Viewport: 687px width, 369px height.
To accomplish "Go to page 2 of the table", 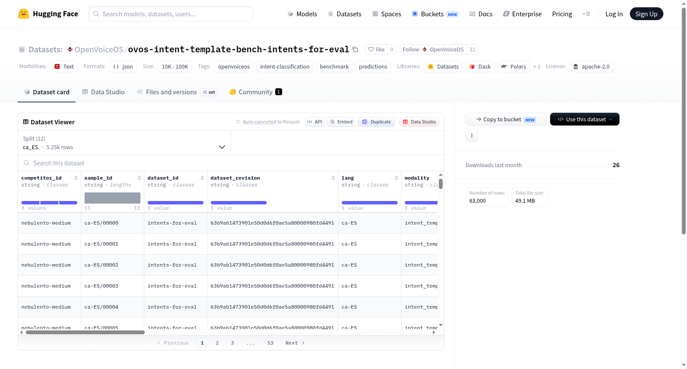I will tap(217, 343).
